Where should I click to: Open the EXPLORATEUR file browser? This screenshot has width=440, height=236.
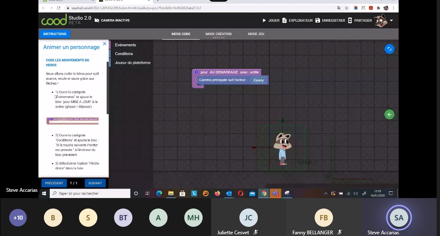(x=297, y=20)
